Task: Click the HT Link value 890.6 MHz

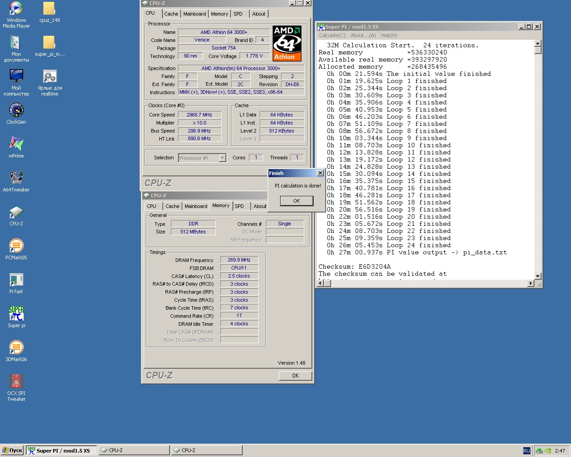Action: [x=199, y=138]
